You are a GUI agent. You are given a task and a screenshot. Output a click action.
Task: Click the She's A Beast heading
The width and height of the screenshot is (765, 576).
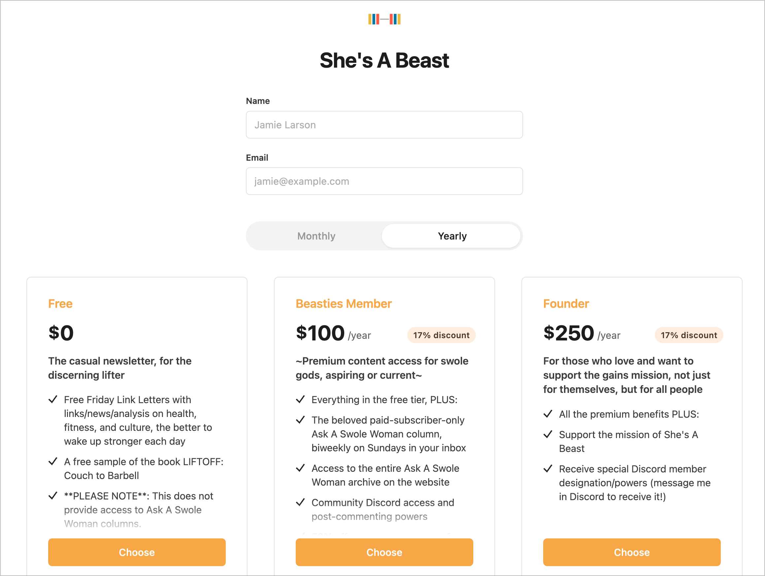[x=384, y=60]
